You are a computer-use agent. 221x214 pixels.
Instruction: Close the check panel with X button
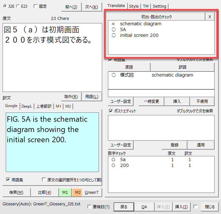(x=209, y=17)
